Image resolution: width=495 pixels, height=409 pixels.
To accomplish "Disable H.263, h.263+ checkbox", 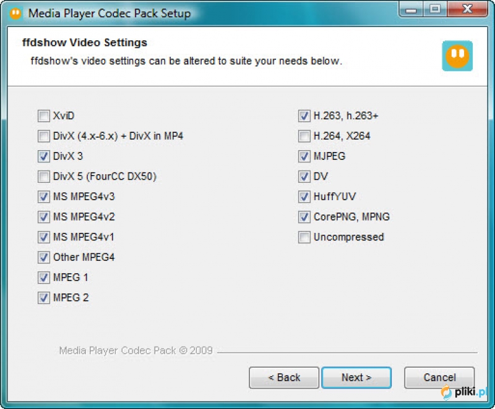I will click(304, 116).
